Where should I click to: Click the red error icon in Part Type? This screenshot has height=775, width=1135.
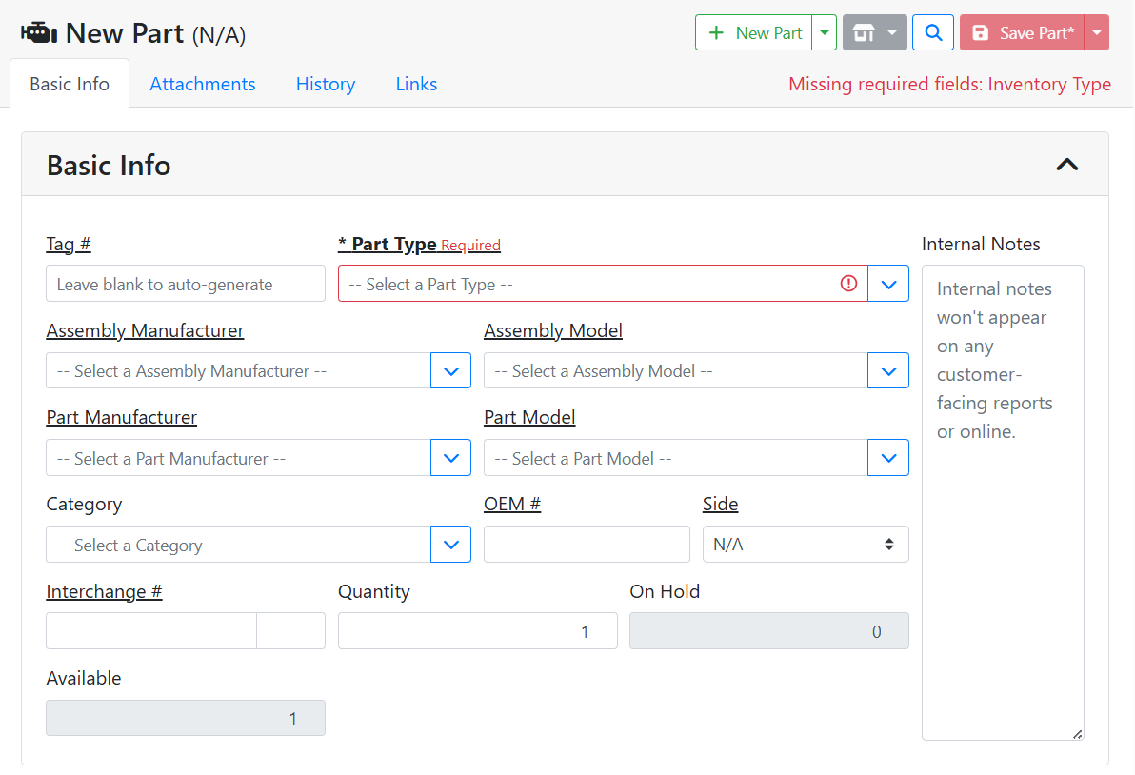tap(849, 284)
